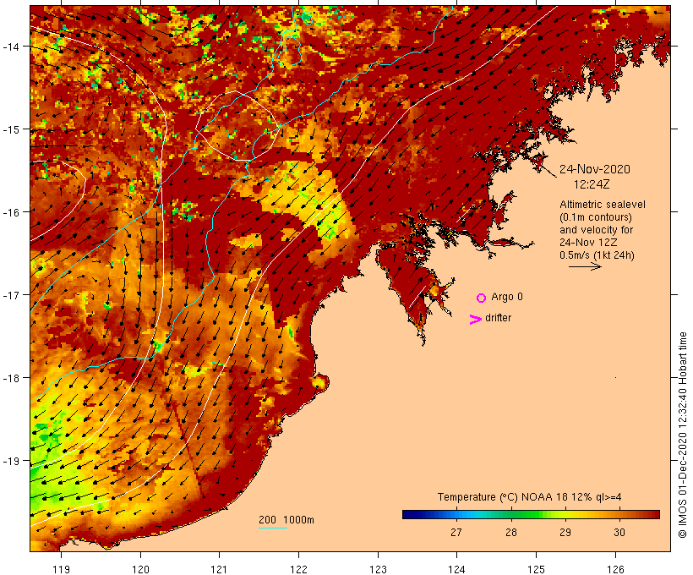Click longitude axis label 125
The image size is (693, 575).
(x=536, y=569)
